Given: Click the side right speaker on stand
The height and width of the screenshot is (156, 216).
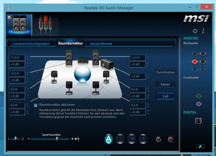Looking at the screenshot, I should [x=106, y=77].
